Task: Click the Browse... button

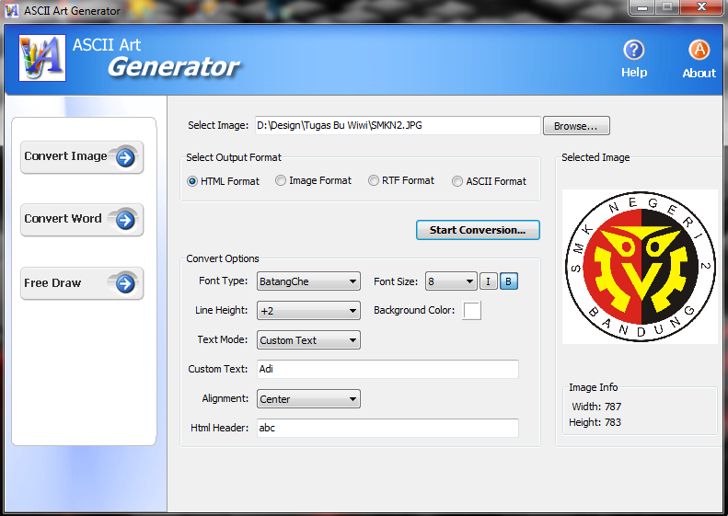Action: tap(576, 126)
